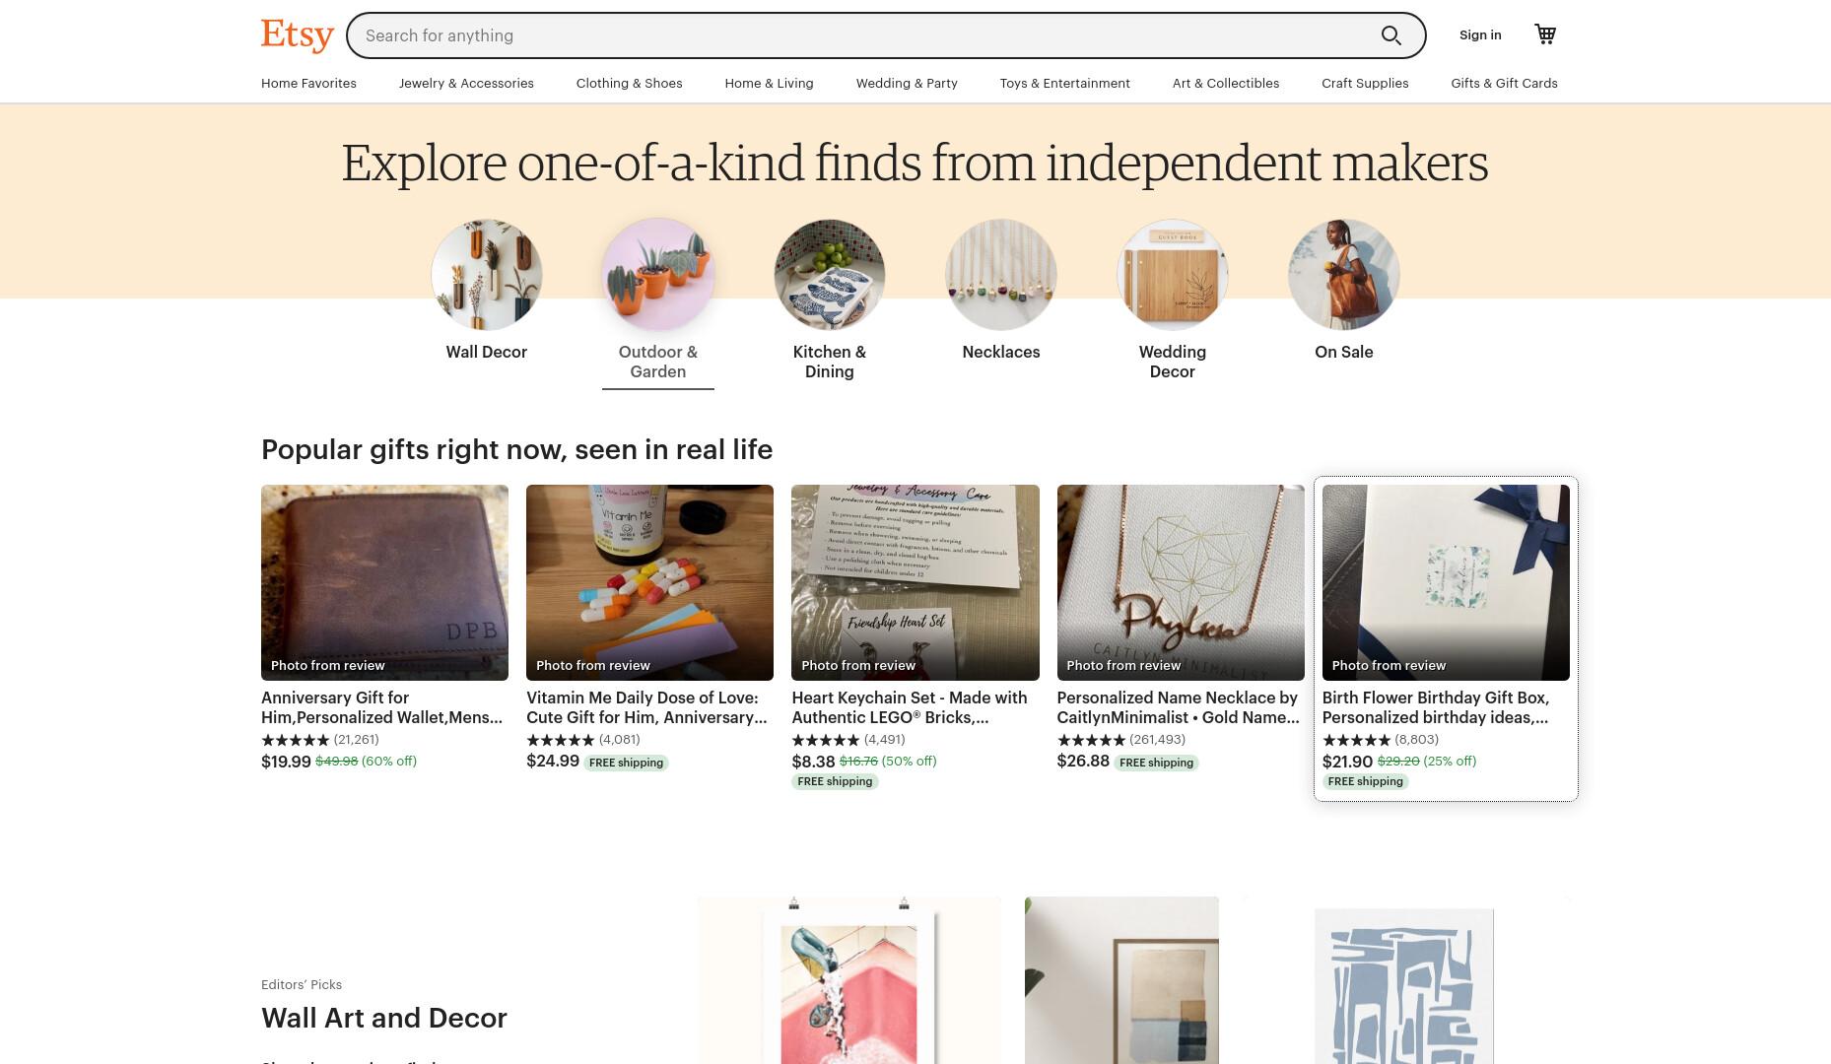Open the Gifts & Gift Cards menu
Screen dimensions: 1831x1064
pyautogui.click(x=1504, y=84)
